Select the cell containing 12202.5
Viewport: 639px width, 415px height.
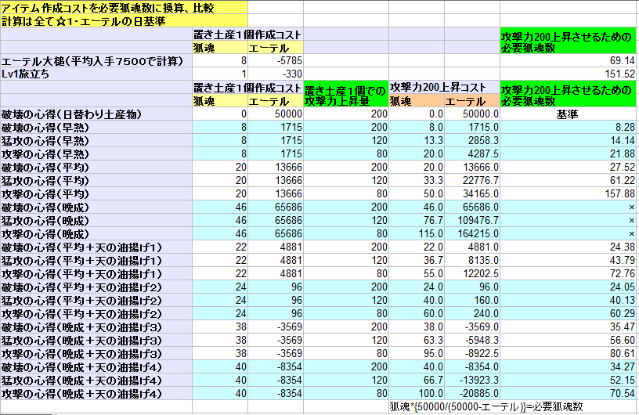pos(472,273)
